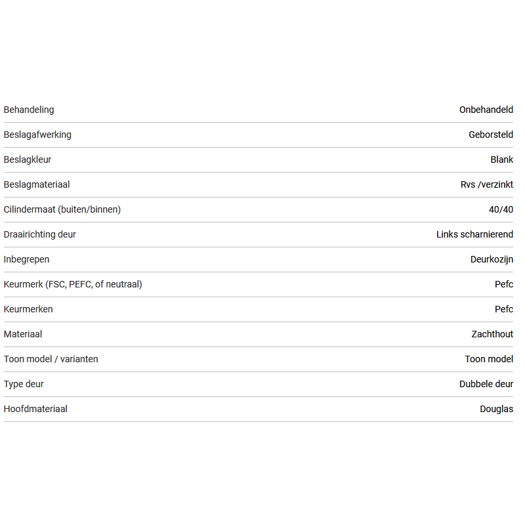Viewport: 525px width, 525px height.
Task: Click the Keurmerken row label
Action: (28, 309)
